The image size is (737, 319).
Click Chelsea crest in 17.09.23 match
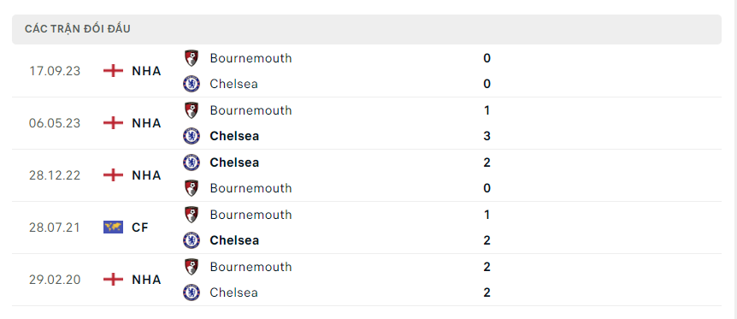[192, 84]
